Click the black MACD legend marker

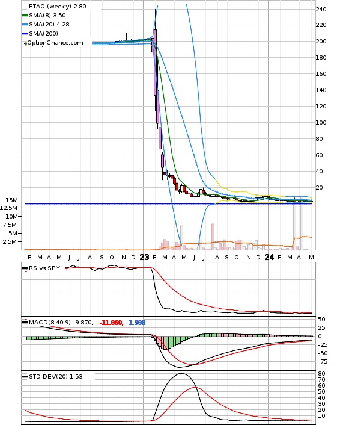pyautogui.click(x=25, y=323)
